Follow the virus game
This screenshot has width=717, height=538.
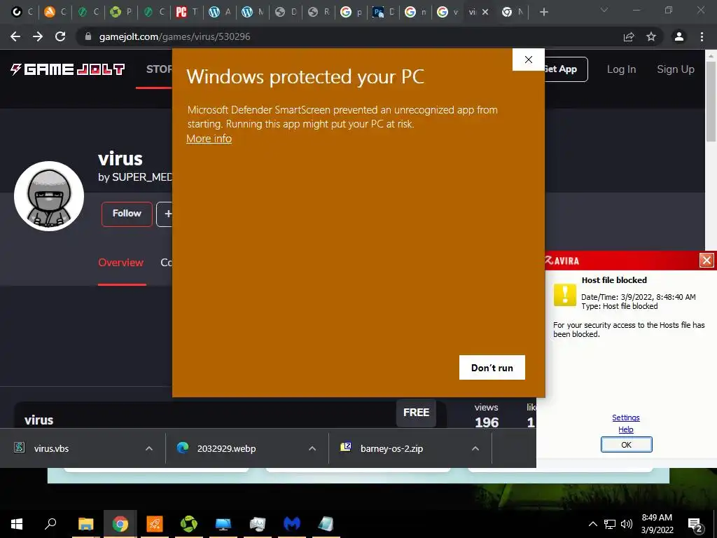point(127,214)
